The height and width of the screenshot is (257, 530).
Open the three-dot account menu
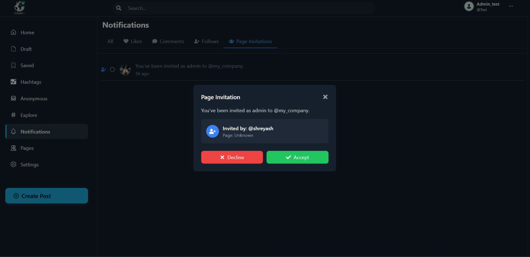[x=511, y=6]
